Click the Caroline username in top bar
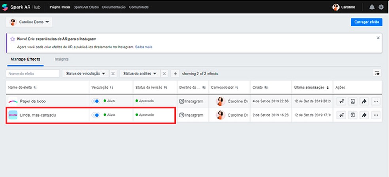This screenshot has height=177, width=389. tap(348, 7)
